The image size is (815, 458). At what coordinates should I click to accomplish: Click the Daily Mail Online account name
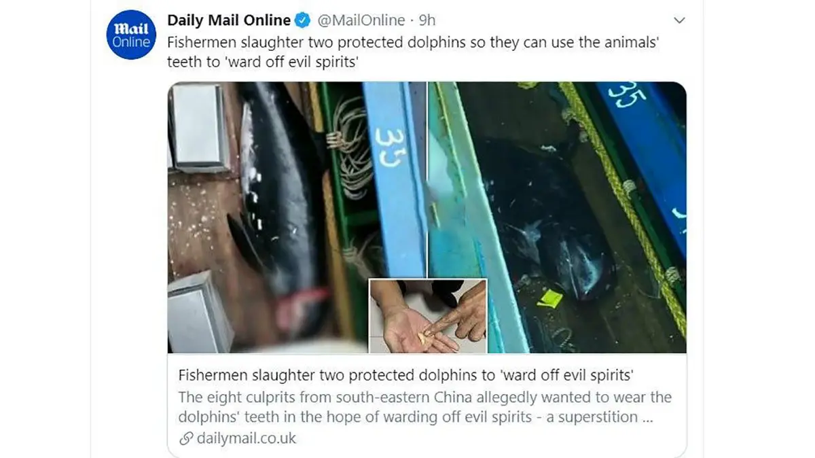click(x=230, y=21)
